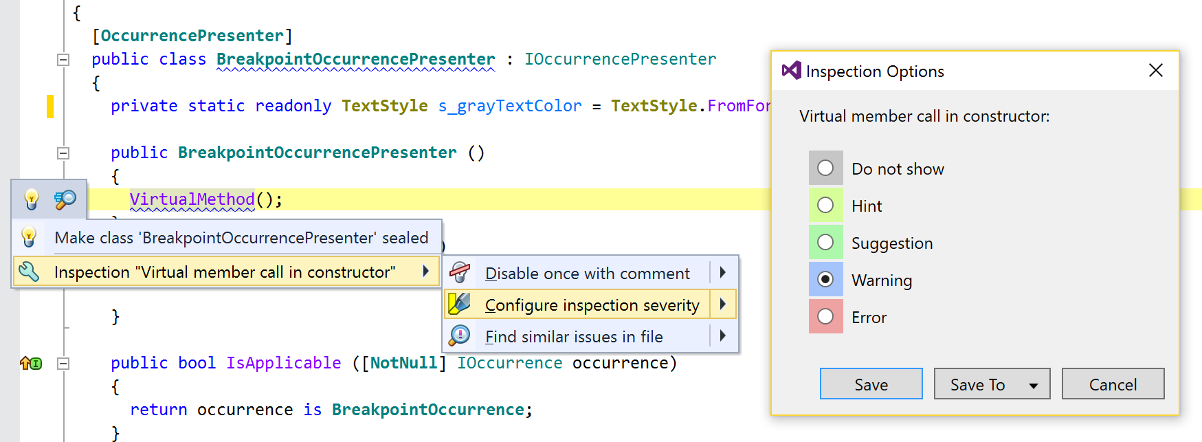Collapse the IsApplicable method block
1202x442 pixels.
[63, 364]
